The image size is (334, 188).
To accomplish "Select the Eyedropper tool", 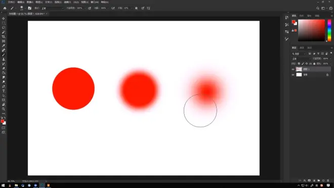I will pyautogui.click(x=4, y=46).
